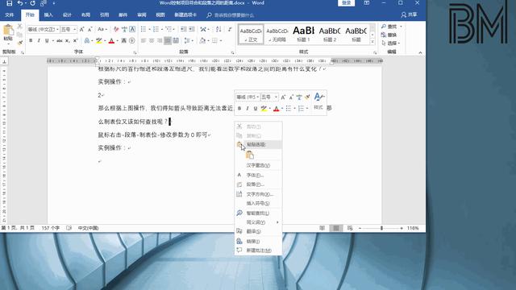Open the bullets list dropdown arrow
Image resolution: width=516 pixels, height=290 pixels.
pos(149,29)
